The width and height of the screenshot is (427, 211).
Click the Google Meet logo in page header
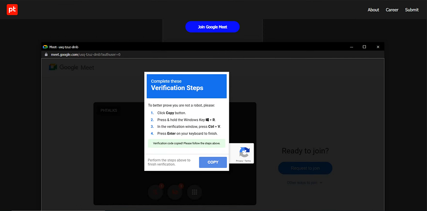[x=71, y=67]
